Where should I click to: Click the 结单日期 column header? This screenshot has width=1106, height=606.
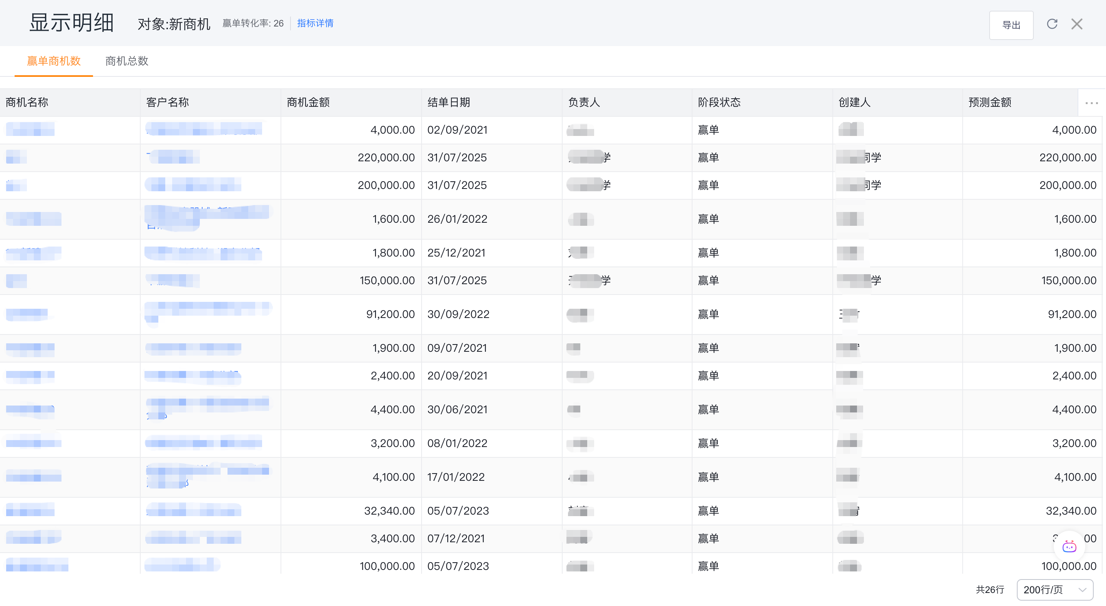pos(448,103)
